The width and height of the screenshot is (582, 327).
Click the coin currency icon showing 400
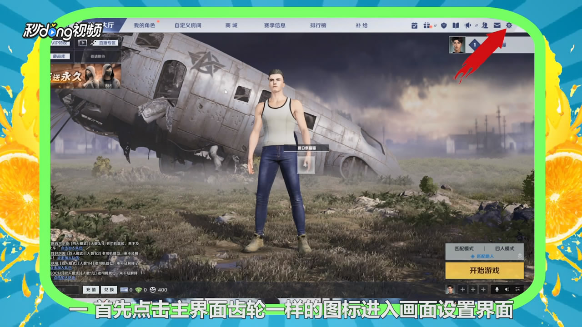[x=153, y=290]
